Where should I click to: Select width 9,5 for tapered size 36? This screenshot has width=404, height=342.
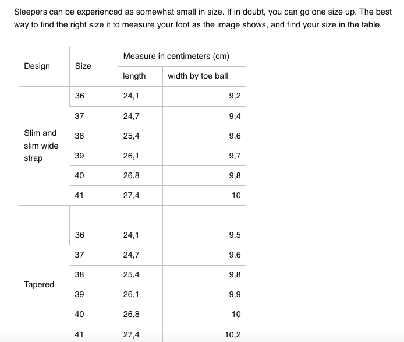[x=235, y=235]
